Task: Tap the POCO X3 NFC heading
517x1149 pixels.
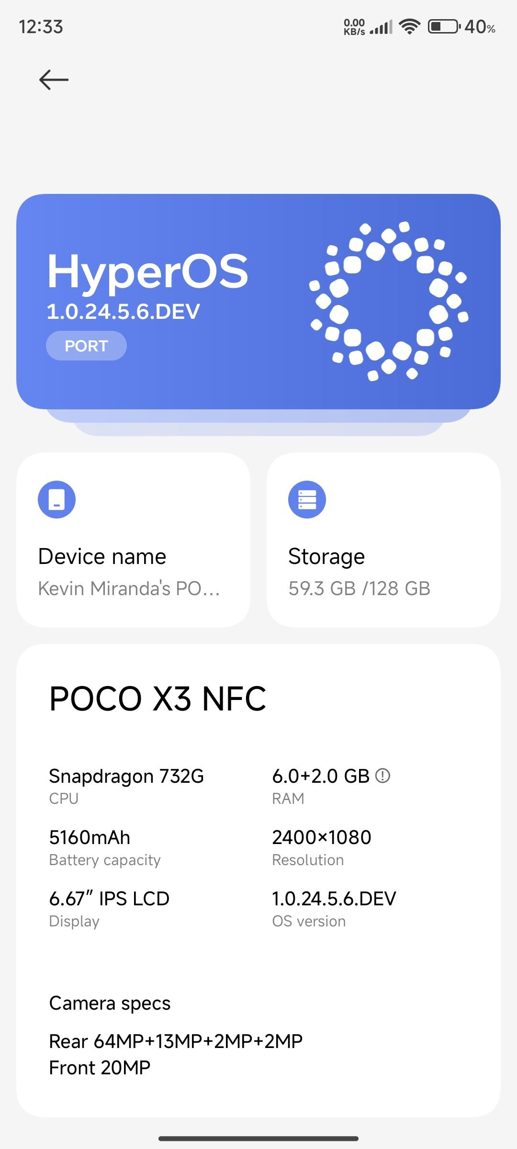Action: pos(157,699)
